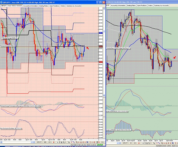Click scroll-to-end arrow icon in right toolbar
178x147 pixels.
(143, 143)
